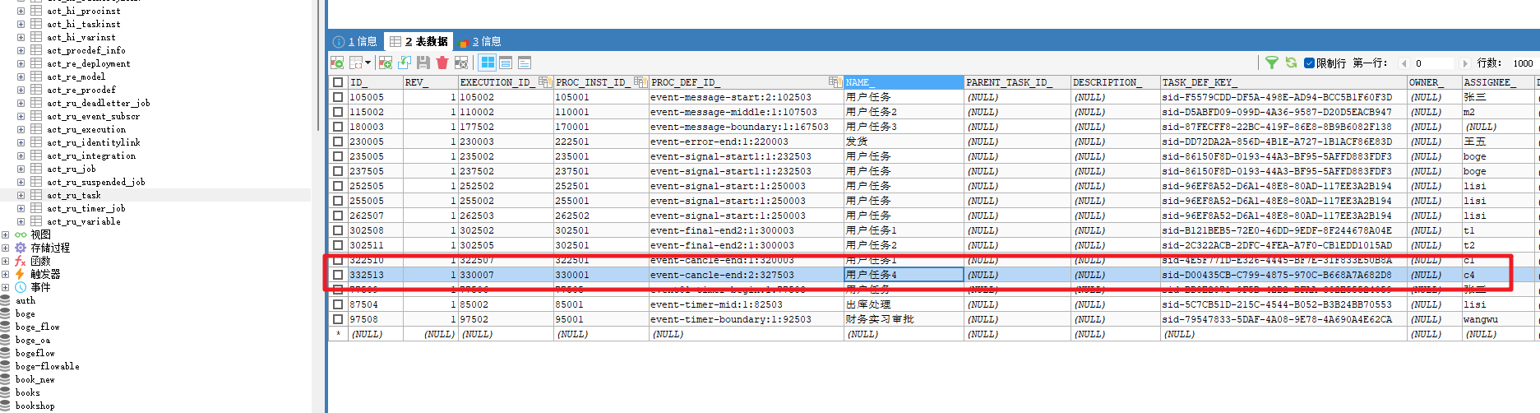Image resolution: width=1540 pixels, height=413 pixels.
Task: Check the row with ID_ 332513
Action: pyautogui.click(x=338, y=275)
